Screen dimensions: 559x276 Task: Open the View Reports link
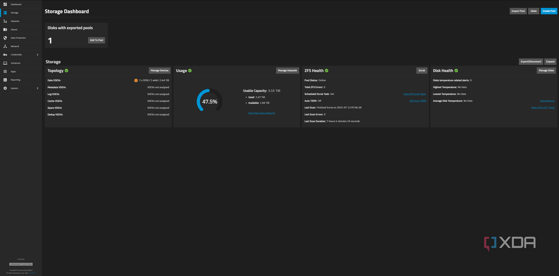pyautogui.click(x=547, y=101)
